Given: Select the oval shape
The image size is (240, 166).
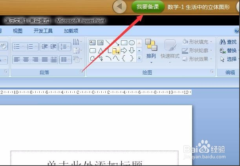Looking at the screenshot, I should coord(132,43).
